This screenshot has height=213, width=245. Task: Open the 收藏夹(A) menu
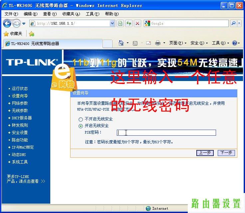tap(71, 14)
